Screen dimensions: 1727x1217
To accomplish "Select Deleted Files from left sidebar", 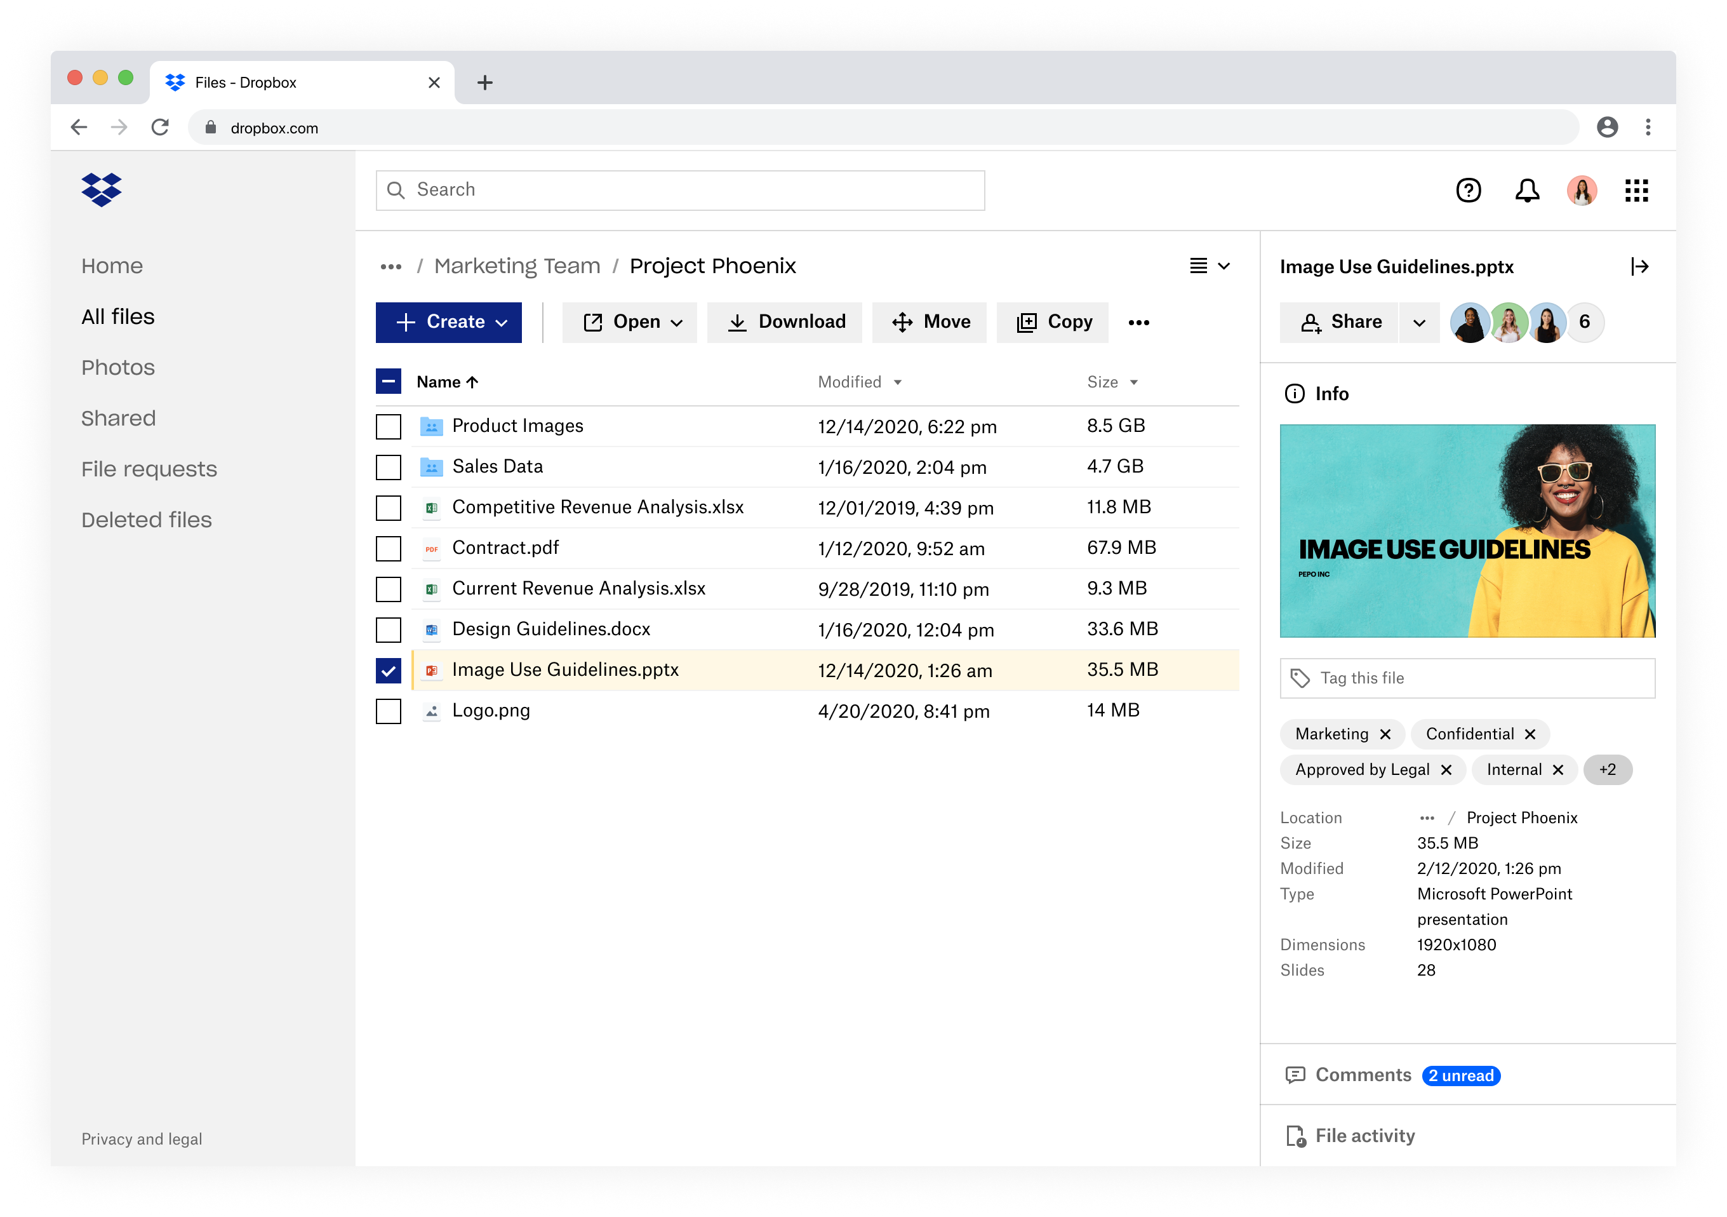I will 149,518.
